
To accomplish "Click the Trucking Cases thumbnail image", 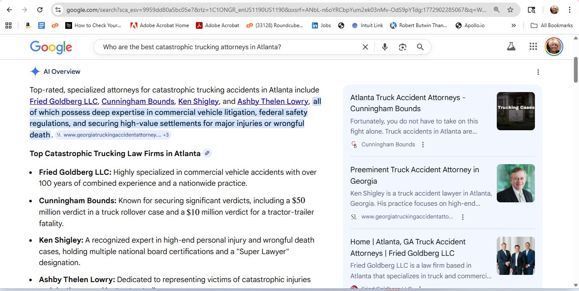I will [x=516, y=111].
